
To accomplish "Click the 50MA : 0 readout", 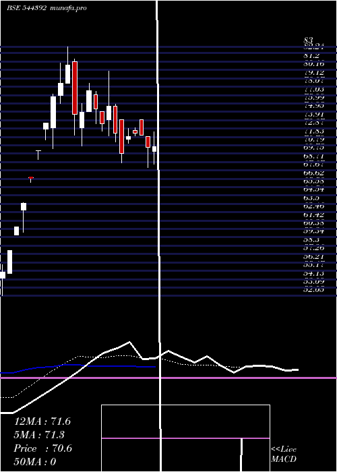I will pyautogui.click(x=35, y=462).
